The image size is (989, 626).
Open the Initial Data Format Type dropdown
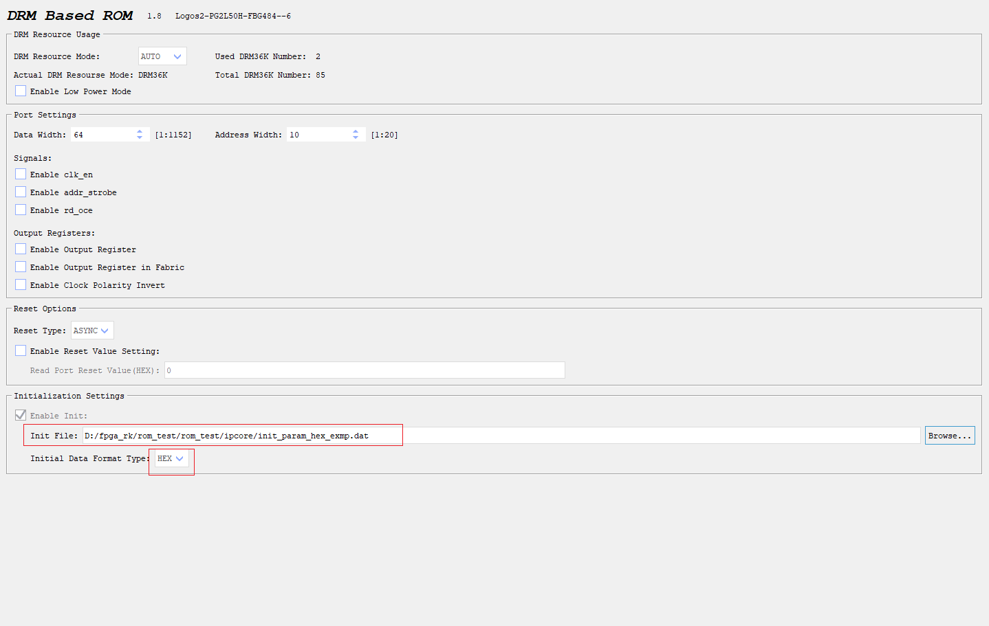[171, 458]
